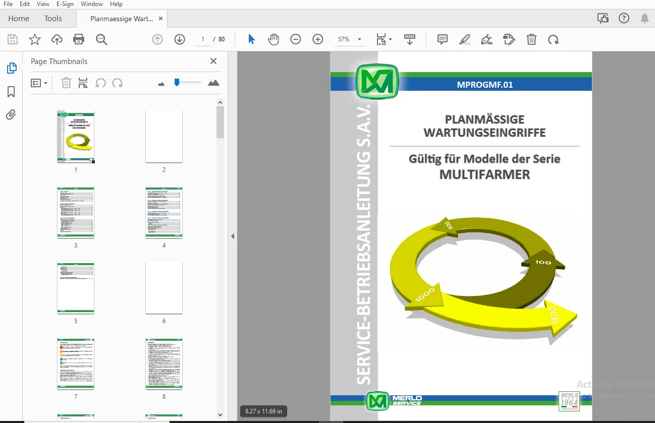Select page 3 thumbnail
The height and width of the screenshot is (423, 655).
click(x=76, y=212)
